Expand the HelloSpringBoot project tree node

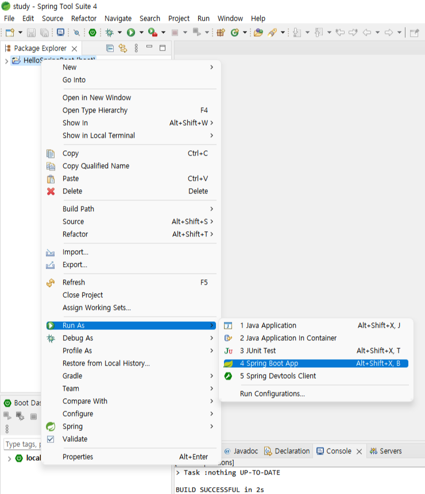tap(6, 61)
